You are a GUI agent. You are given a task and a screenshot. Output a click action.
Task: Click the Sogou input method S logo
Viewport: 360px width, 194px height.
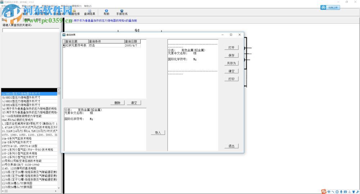[x=324, y=191]
